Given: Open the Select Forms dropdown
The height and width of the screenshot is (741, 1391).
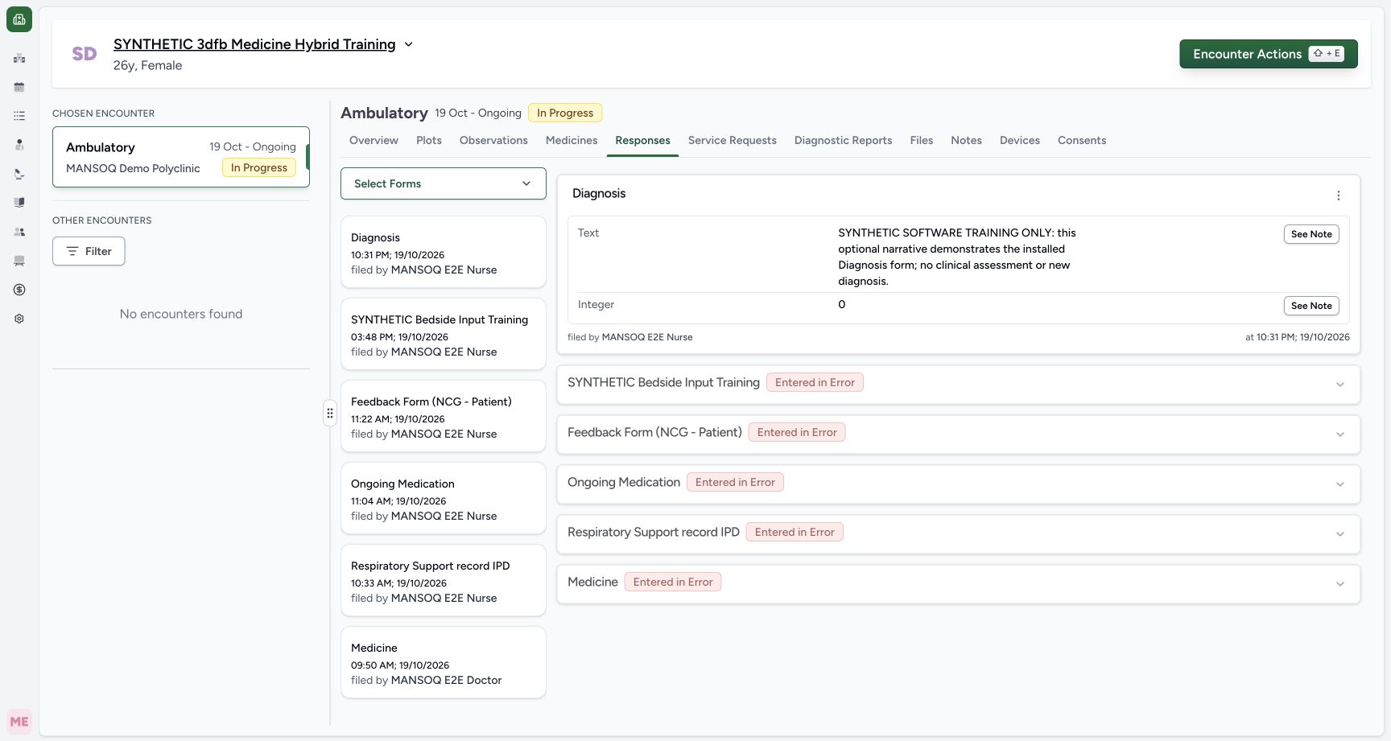Looking at the screenshot, I should (444, 183).
